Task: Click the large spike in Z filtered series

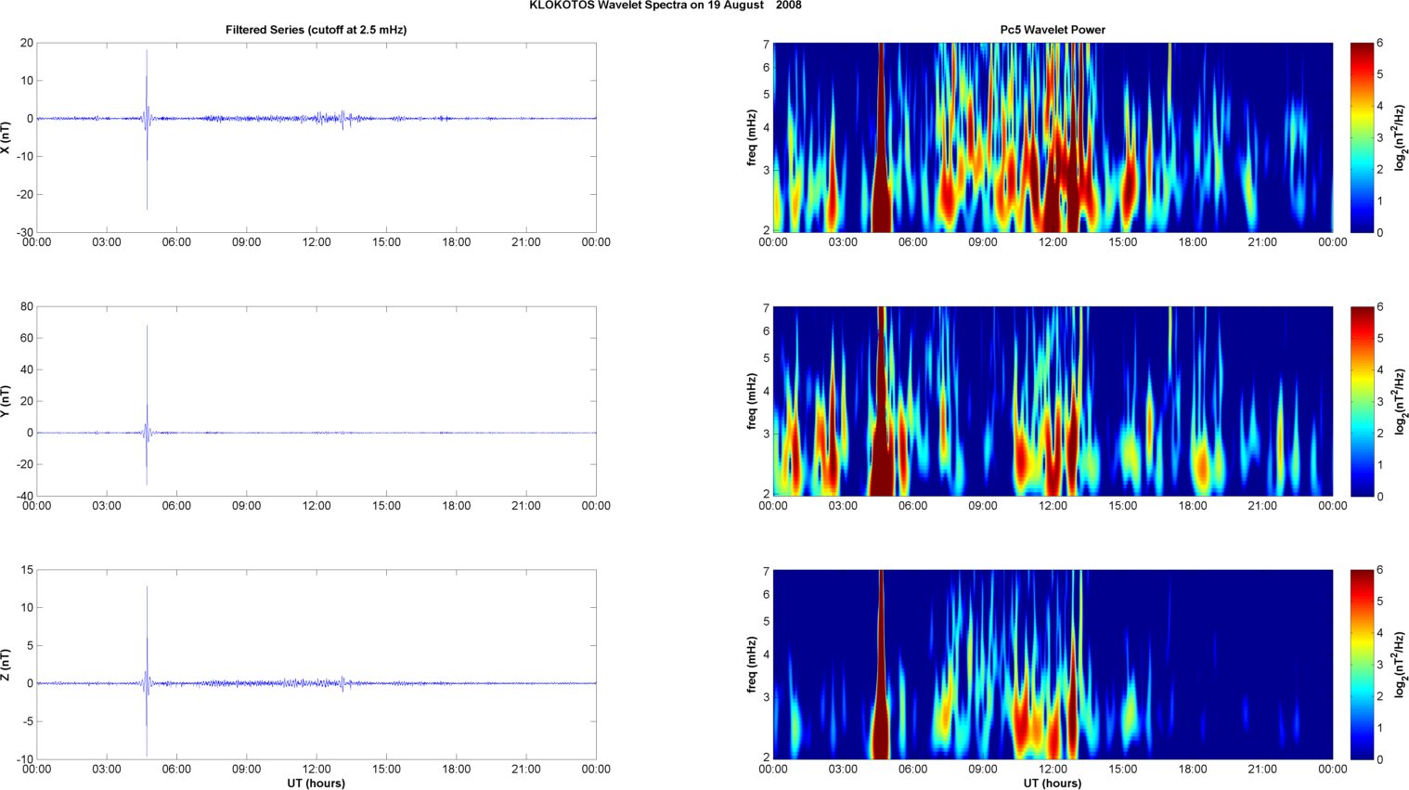Action: 146,672
